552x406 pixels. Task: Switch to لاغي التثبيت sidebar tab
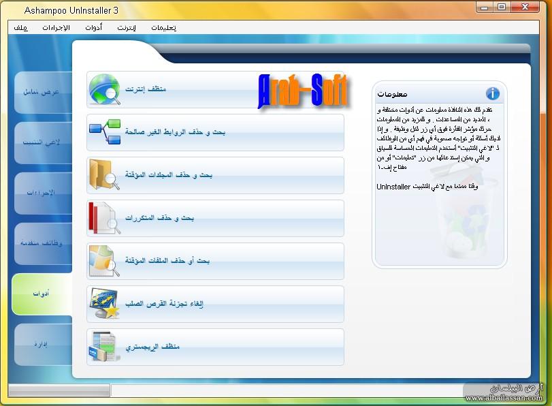(x=43, y=143)
